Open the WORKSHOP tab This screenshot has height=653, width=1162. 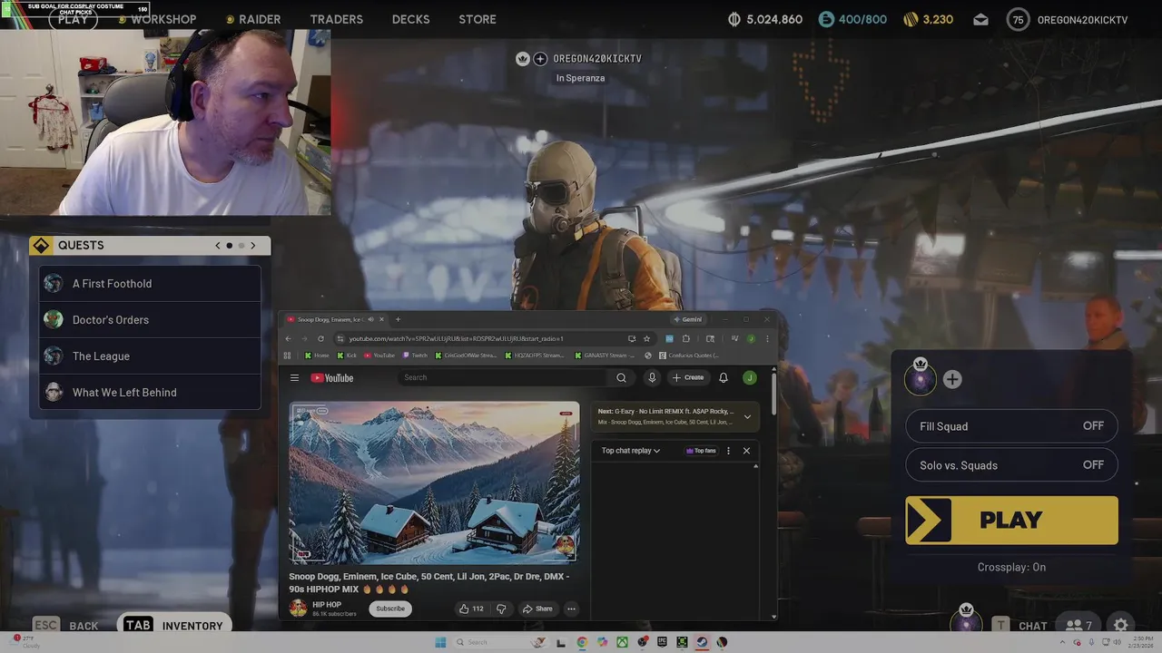(x=163, y=19)
